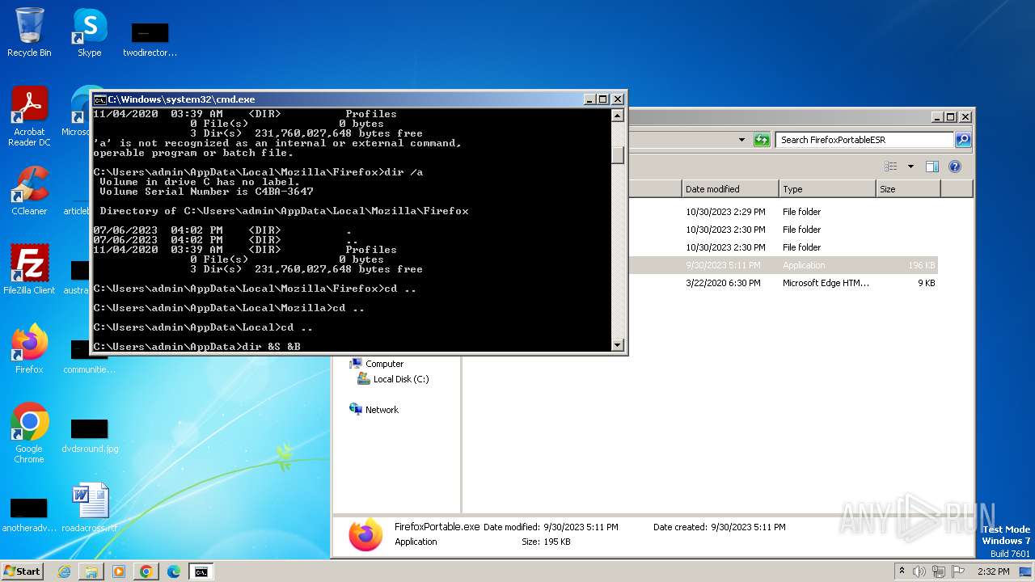Click the search magnifier icon in Explorer
Image resolution: width=1035 pixels, height=582 pixels.
click(962, 140)
